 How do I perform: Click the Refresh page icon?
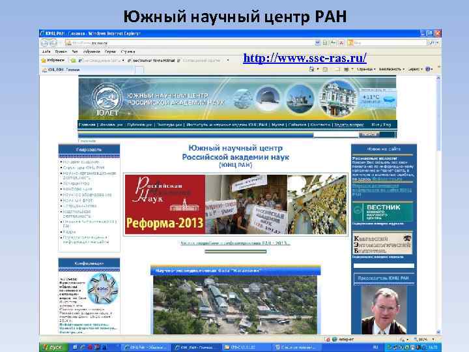334,43
